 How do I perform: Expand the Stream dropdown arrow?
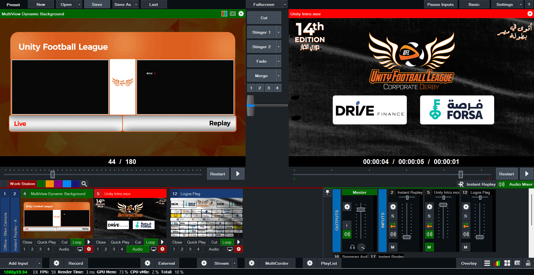[x=234, y=263]
